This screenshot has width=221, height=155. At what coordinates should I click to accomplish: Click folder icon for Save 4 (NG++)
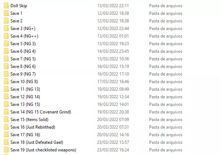[6, 36]
